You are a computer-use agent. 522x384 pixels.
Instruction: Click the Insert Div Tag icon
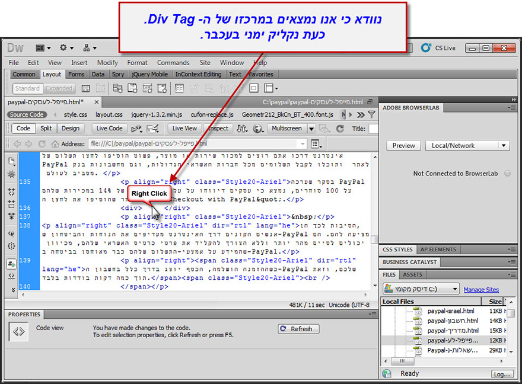coord(86,88)
